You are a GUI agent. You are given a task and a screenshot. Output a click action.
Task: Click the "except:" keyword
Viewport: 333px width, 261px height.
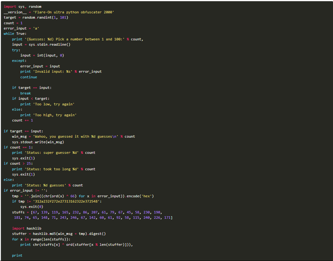[19, 61]
